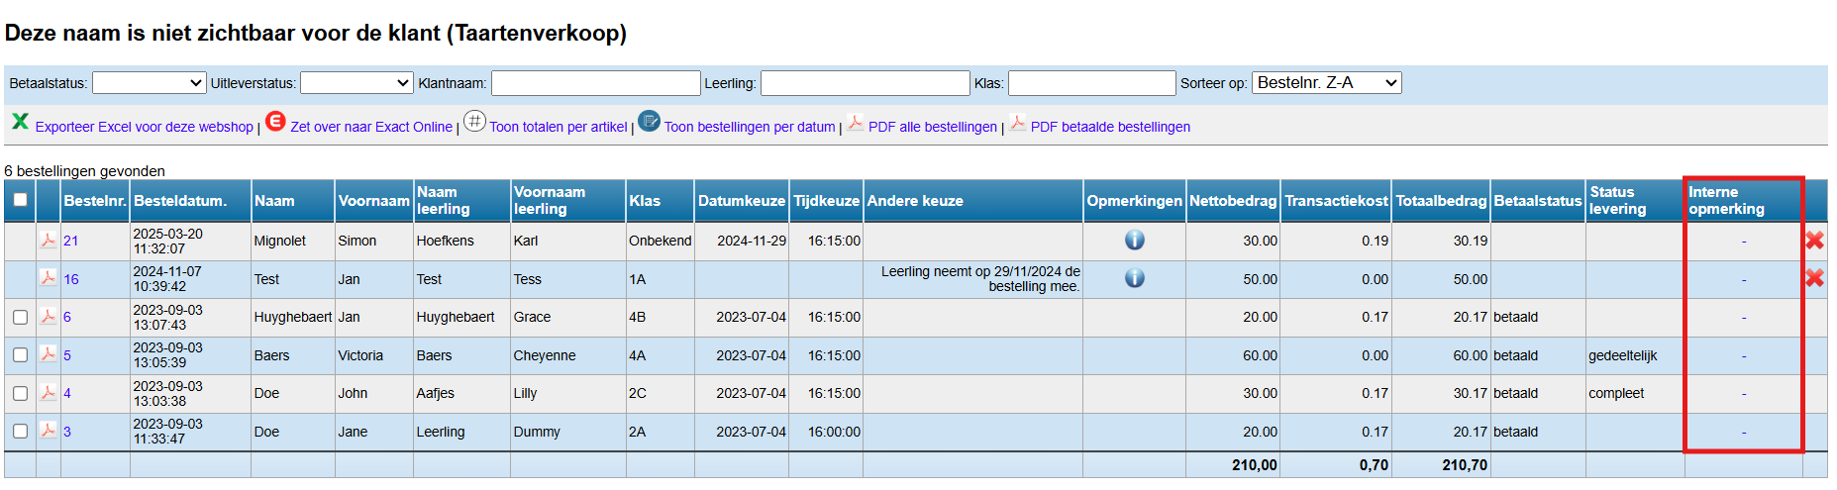Click 'PDF betaalde bestellingen' link
Viewport: 1837px width, 490px height.
tap(1110, 127)
